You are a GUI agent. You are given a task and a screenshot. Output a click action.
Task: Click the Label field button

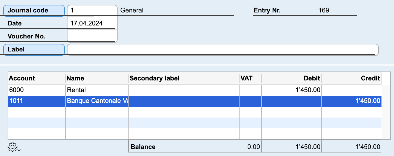34,50
